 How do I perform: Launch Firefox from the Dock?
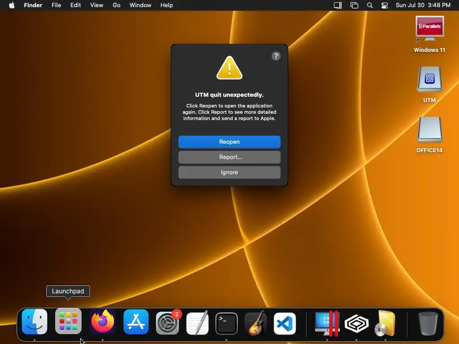click(x=103, y=322)
